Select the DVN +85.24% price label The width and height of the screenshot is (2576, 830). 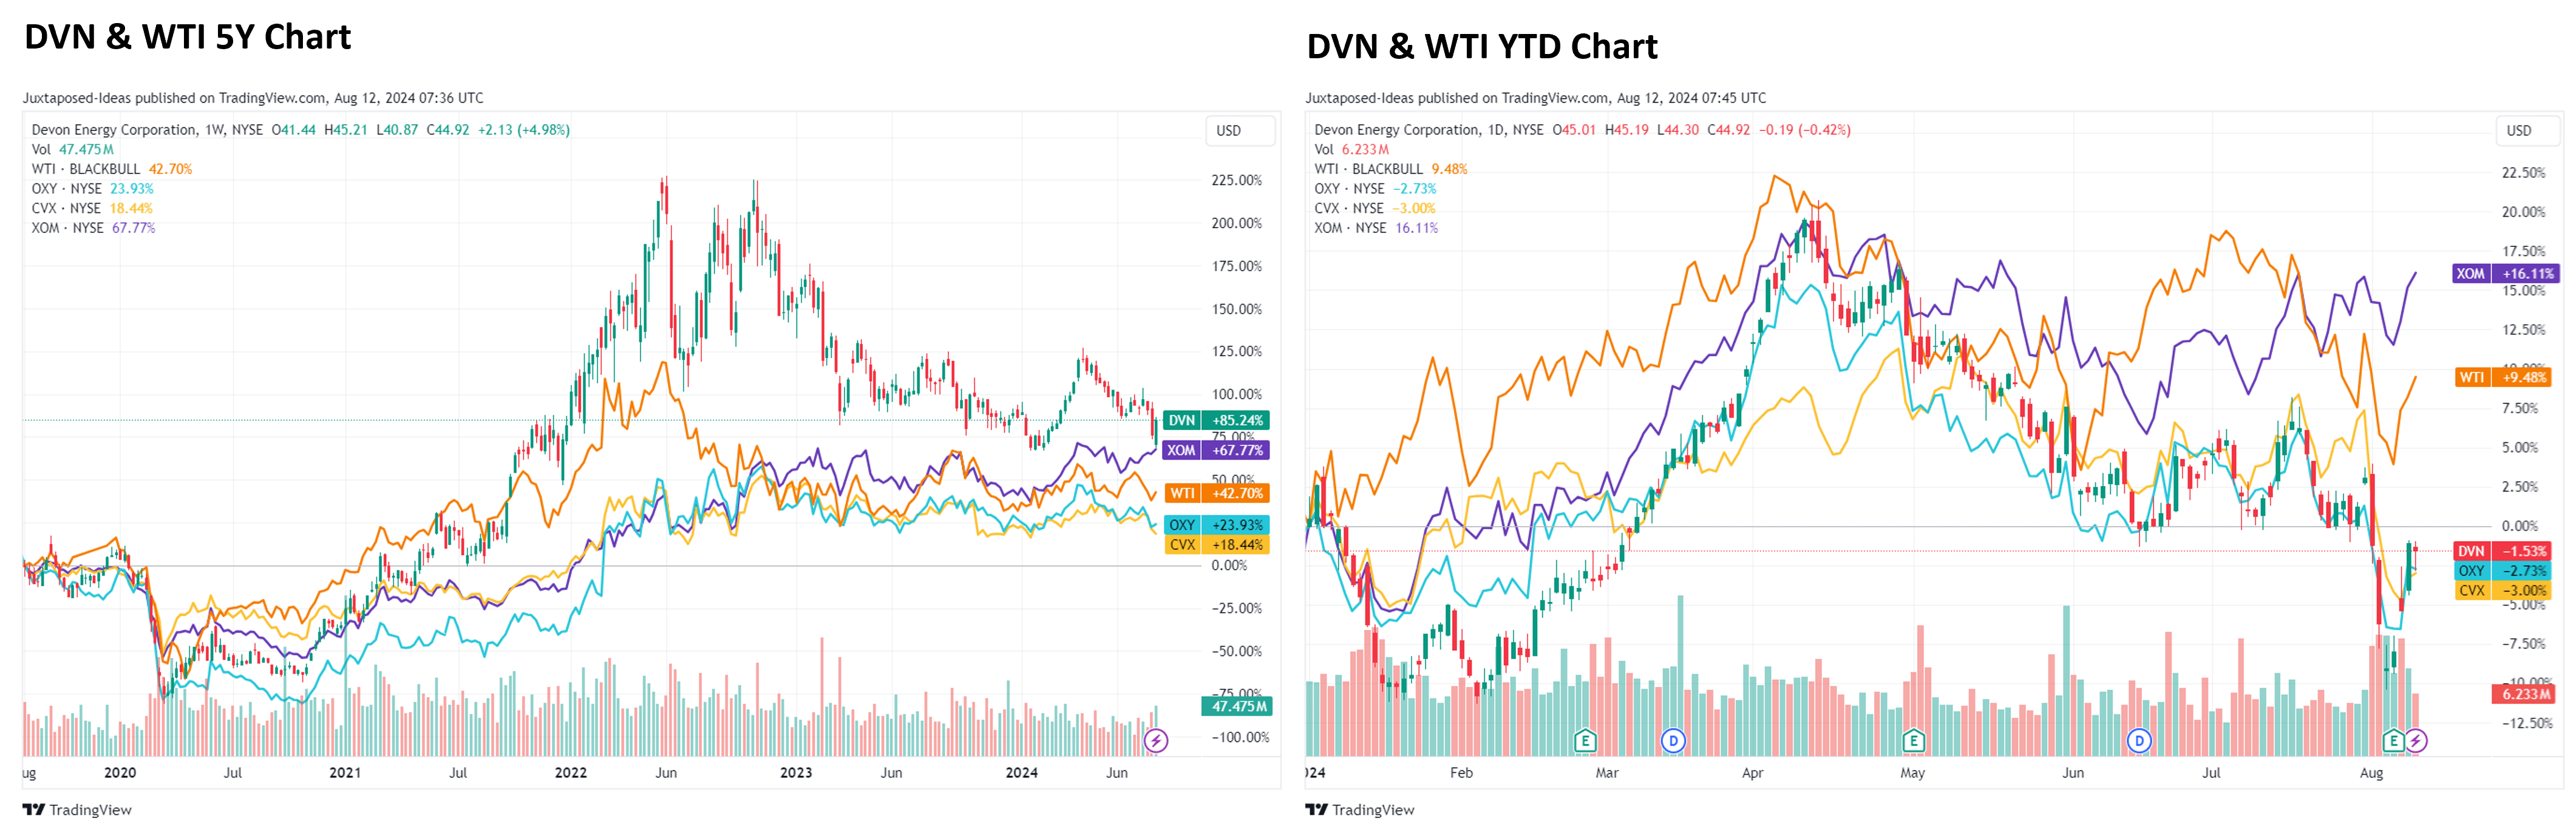click(x=1216, y=420)
